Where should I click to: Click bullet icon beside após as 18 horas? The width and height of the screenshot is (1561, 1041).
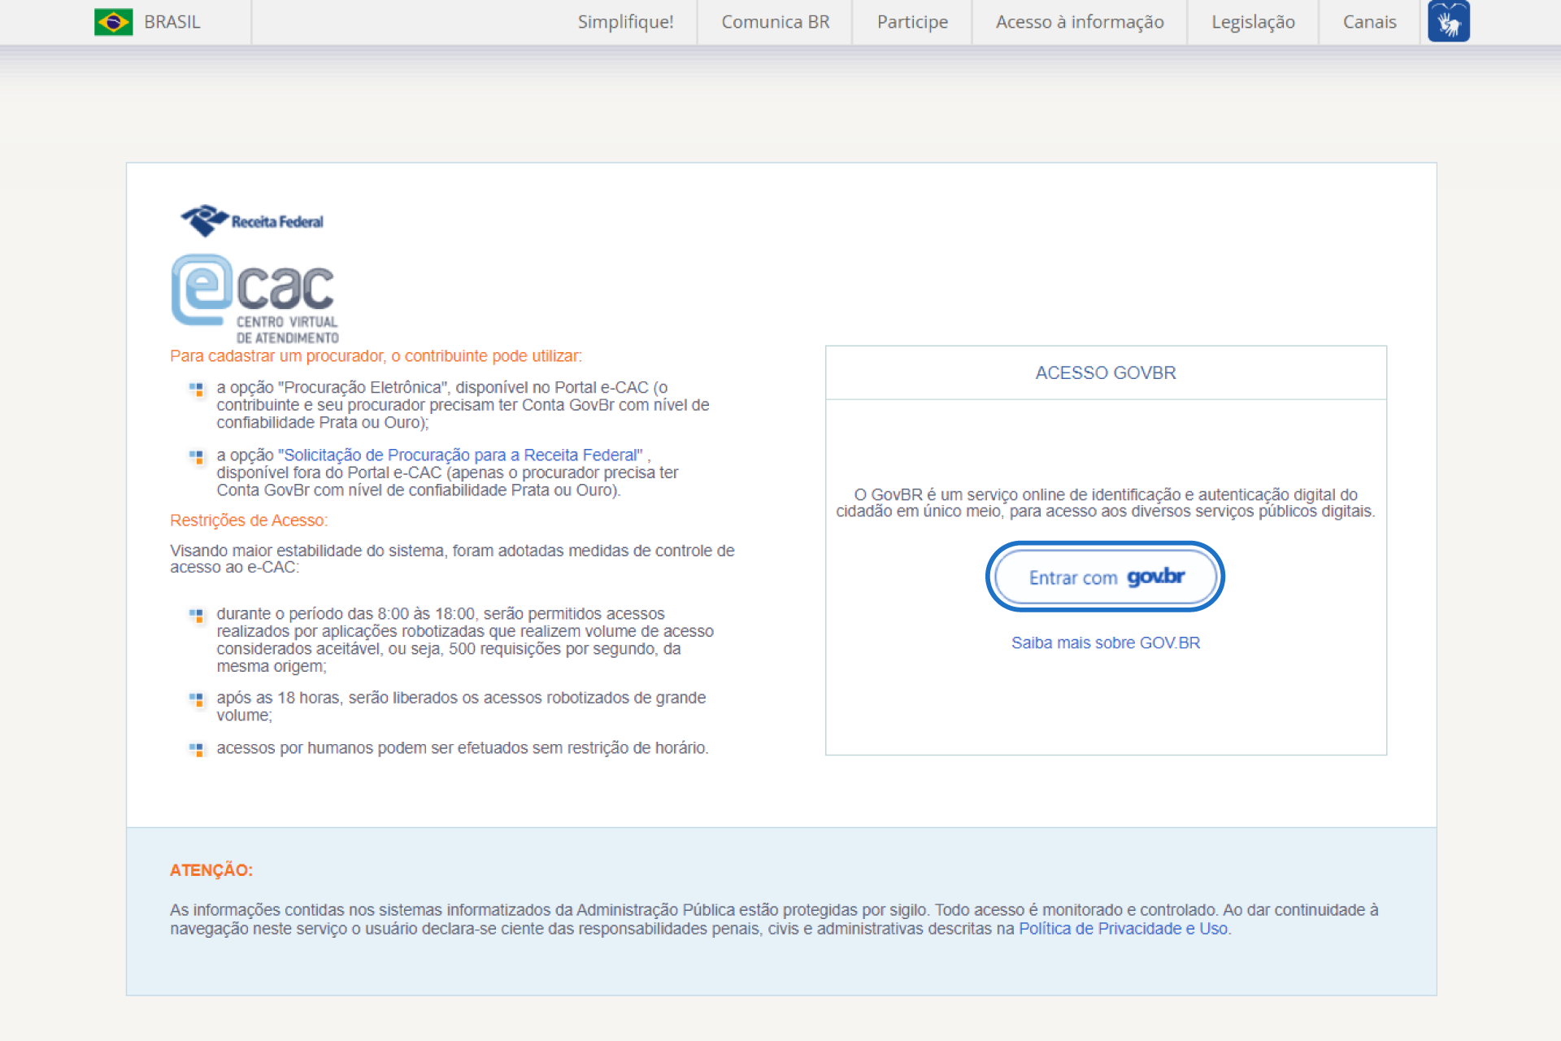(x=196, y=699)
